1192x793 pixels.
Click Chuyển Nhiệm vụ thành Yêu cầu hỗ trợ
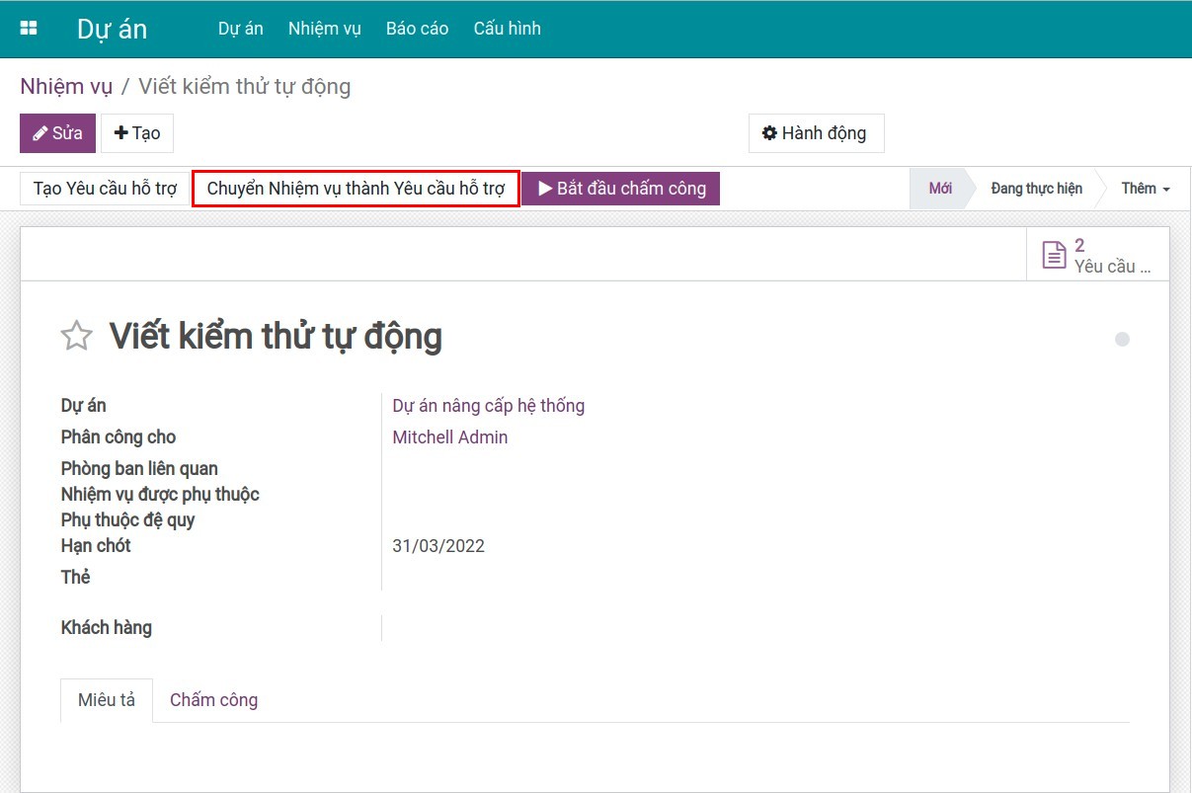(x=356, y=189)
